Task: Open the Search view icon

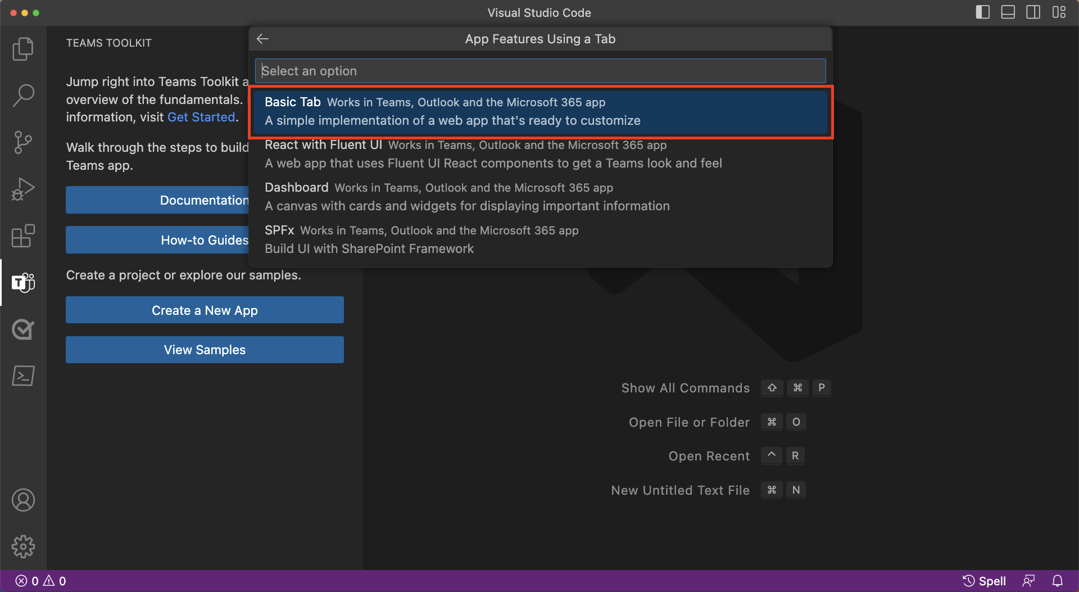Action: click(23, 96)
